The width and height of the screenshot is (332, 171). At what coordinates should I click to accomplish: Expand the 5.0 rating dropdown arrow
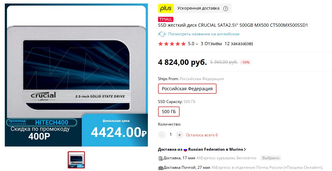click(x=197, y=44)
